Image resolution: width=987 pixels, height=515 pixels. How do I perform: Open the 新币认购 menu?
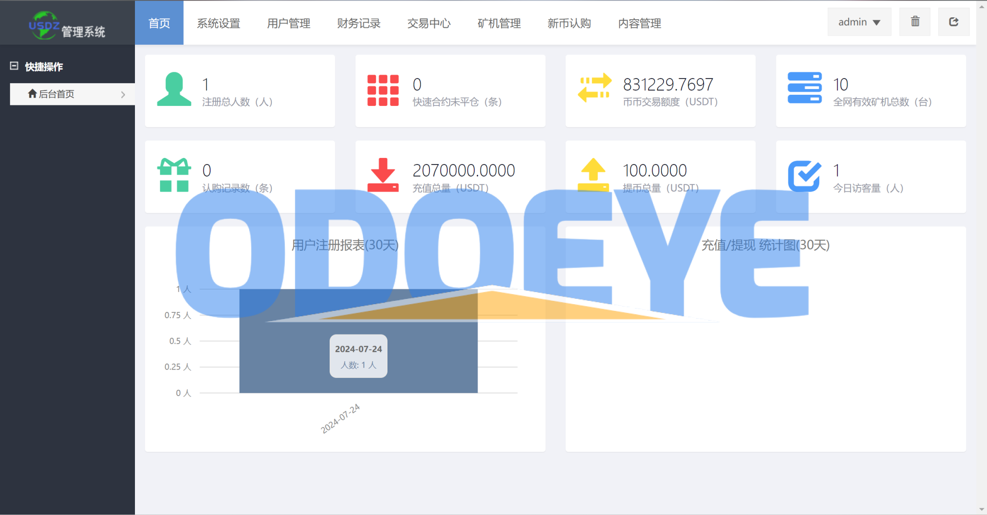[569, 23]
